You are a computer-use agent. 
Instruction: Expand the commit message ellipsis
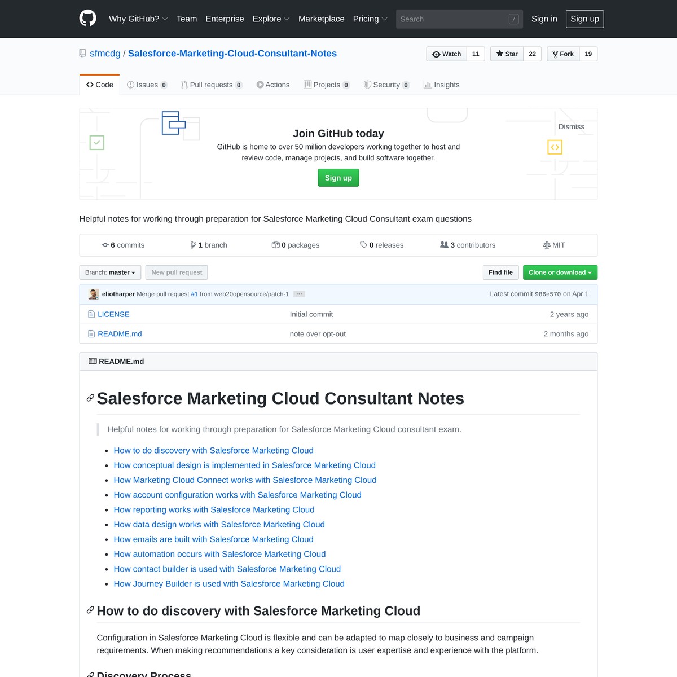coord(300,294)
